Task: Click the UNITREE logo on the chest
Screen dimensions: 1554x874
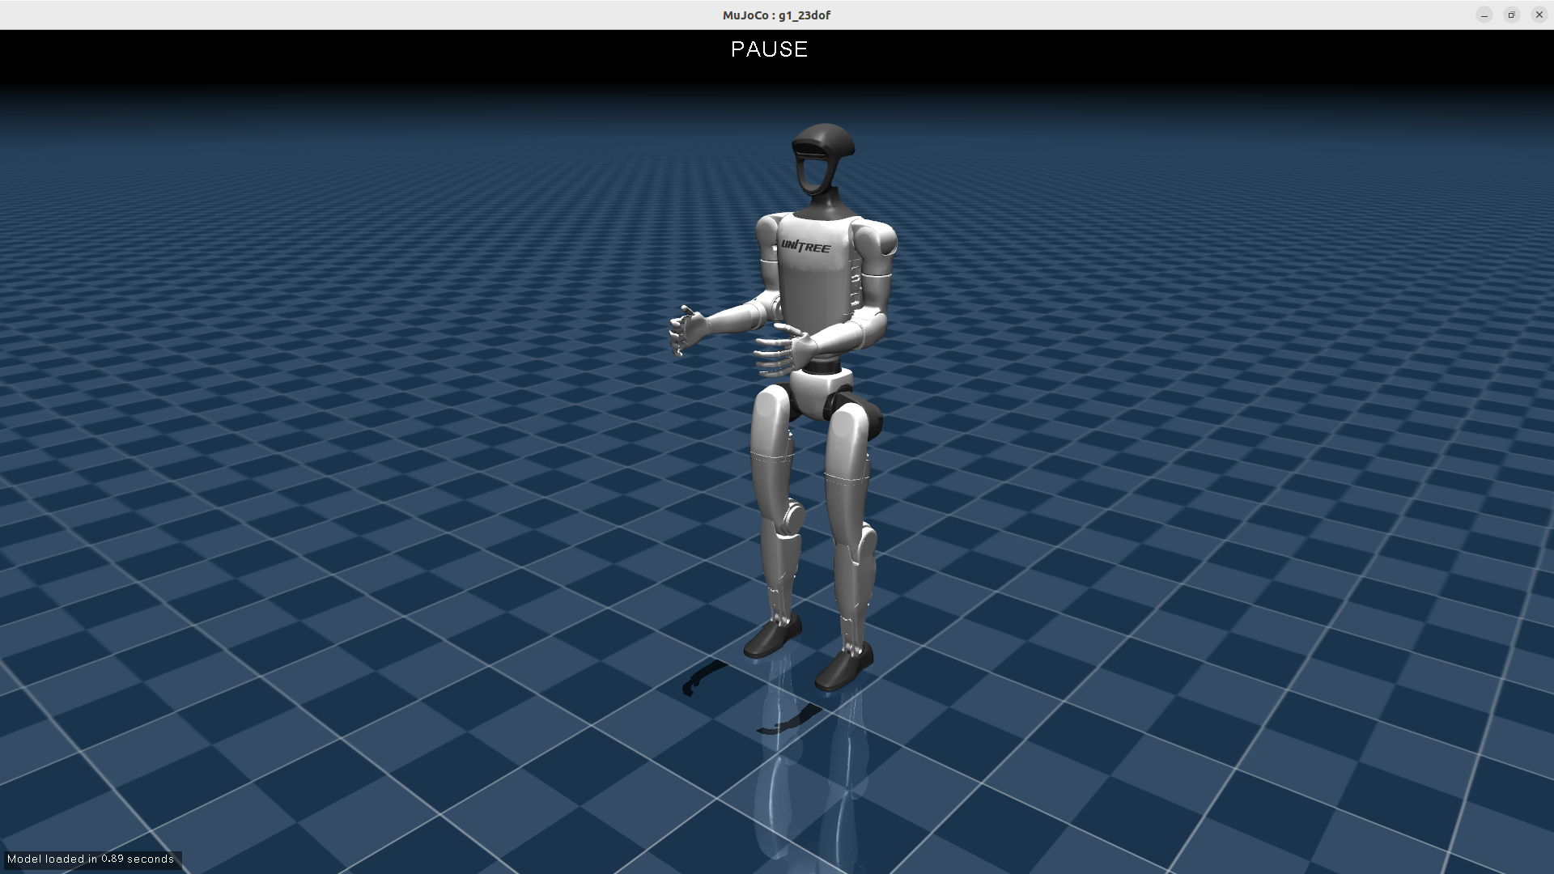Action: tap(805, 246)
